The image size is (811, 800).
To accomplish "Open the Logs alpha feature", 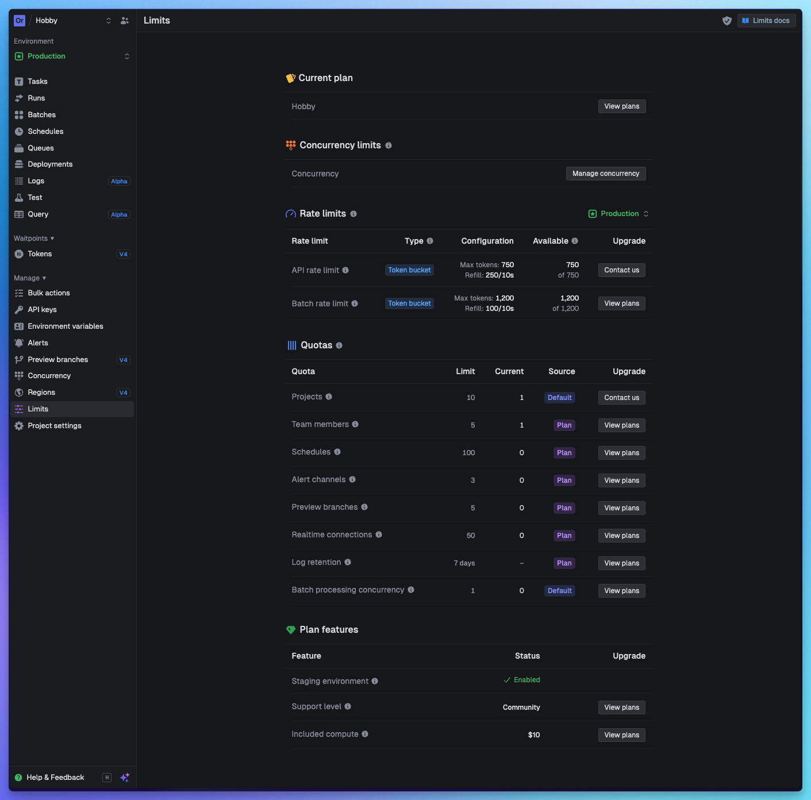I will point(36,180).
